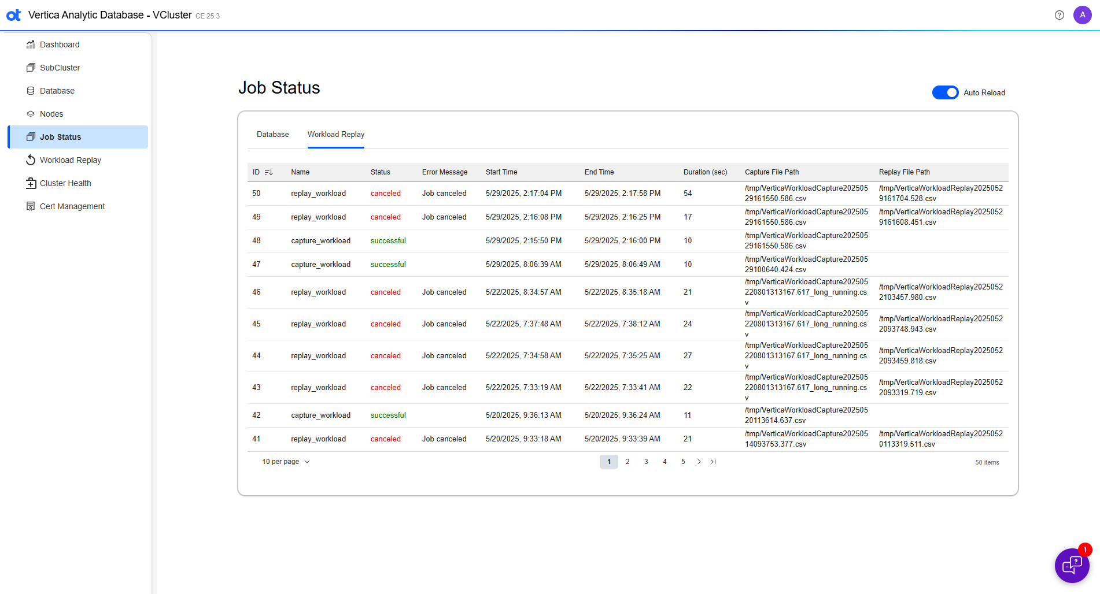1100x594 pixels.
Task: Go to page 3 in pagination
Action: pos(646,462)
